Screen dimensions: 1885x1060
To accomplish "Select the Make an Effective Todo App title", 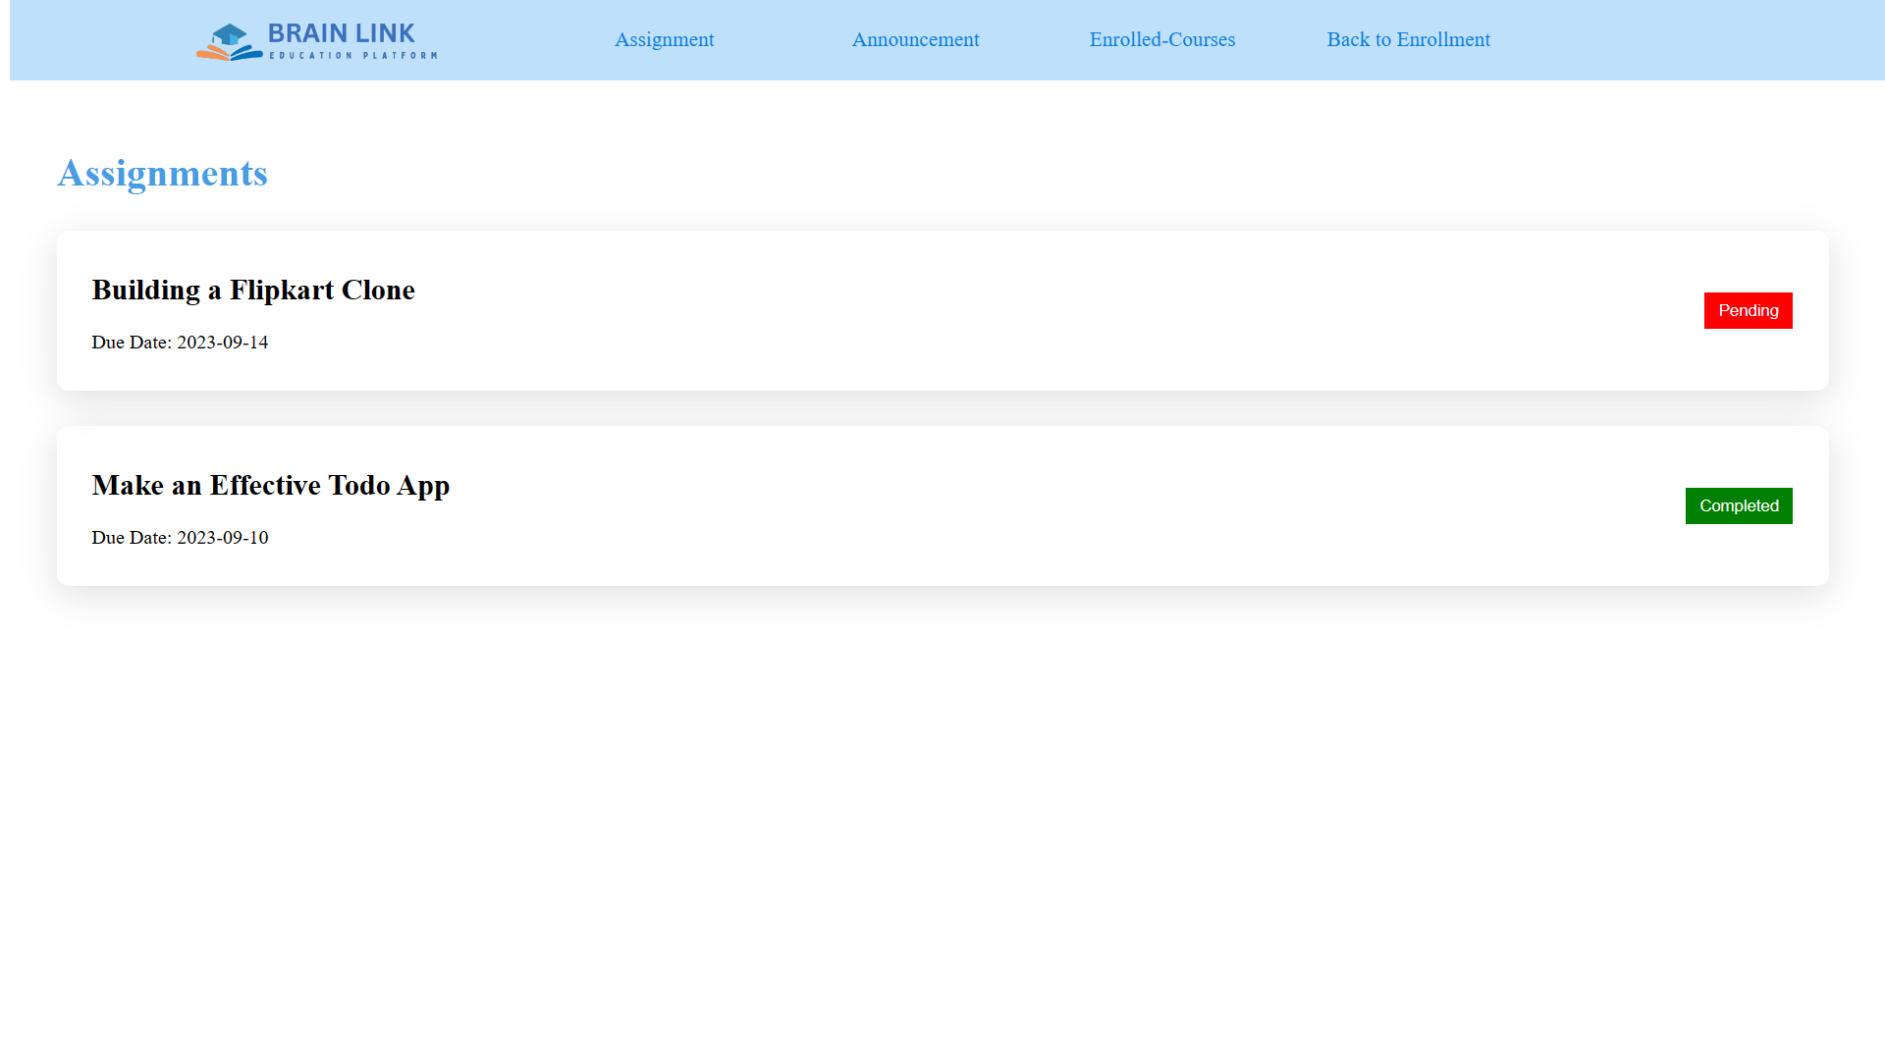I will [x=270, y=486].
